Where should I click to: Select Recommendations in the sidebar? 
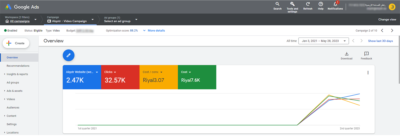pos(18,66)
